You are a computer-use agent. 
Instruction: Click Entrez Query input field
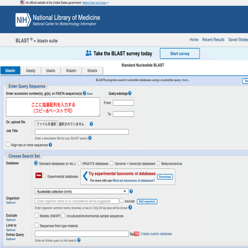(82, 234)
